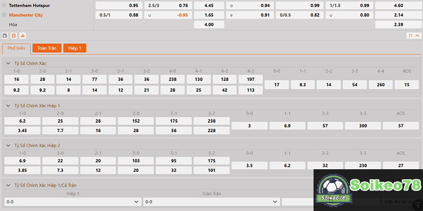Image resolution: width=423 pixels, height=211 pixels.
Task: Open the orange S statistics icon
Action: [x=14, y=35]
